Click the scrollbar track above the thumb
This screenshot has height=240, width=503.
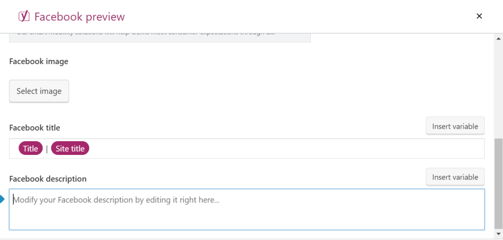pos(498,89)
